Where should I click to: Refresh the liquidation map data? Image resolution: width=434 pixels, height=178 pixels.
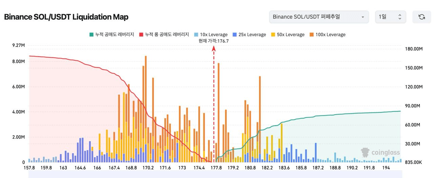[421, 17]
